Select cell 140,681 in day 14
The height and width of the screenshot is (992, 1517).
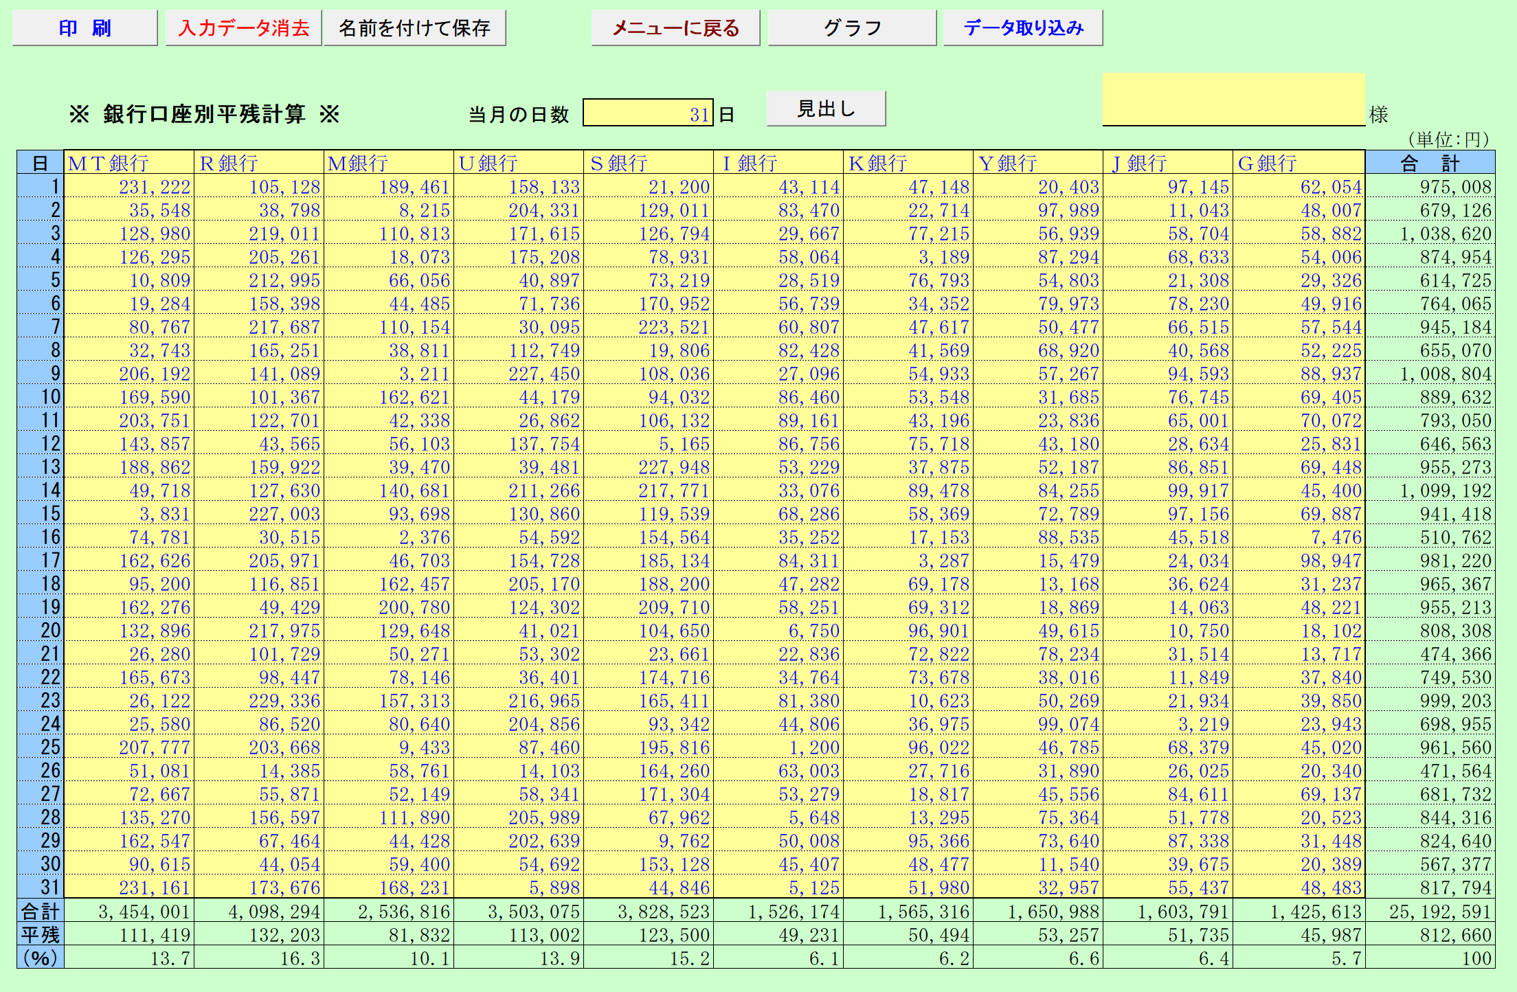click(389, 490)
